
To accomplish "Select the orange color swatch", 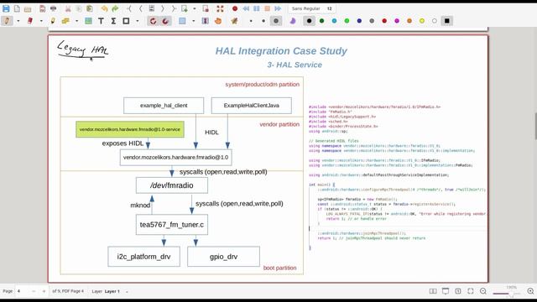I will click(x=409, y=21).
